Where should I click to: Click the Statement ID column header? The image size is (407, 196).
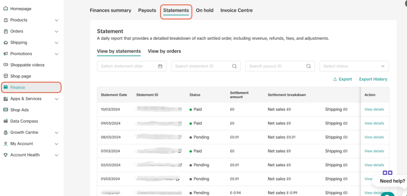(x=147, y=95)
